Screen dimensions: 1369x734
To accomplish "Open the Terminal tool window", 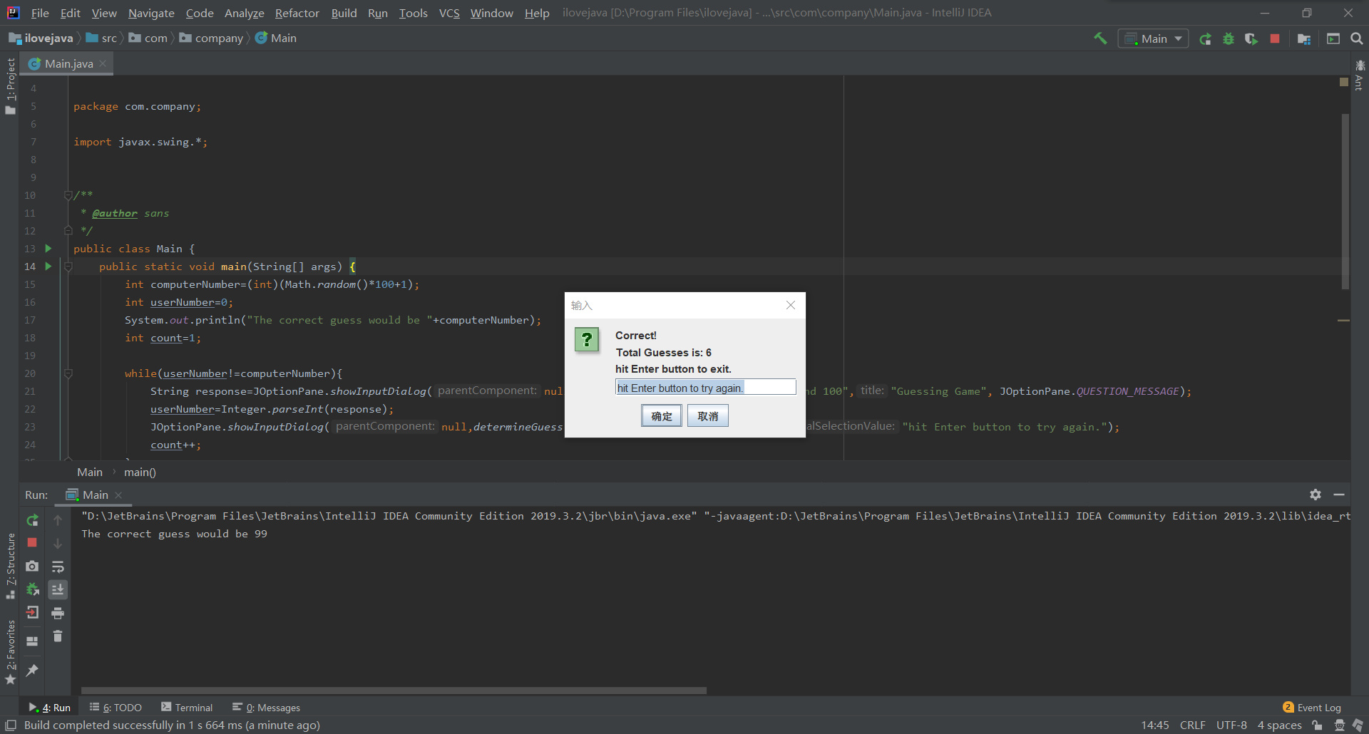I will (187, 708).
